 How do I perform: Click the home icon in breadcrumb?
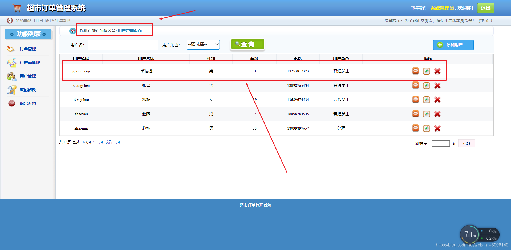click(73, 31)
